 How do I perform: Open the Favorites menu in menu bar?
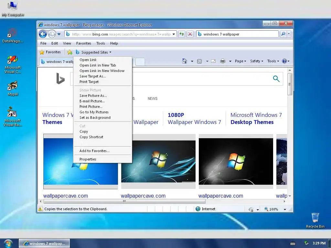coord(84,43)
